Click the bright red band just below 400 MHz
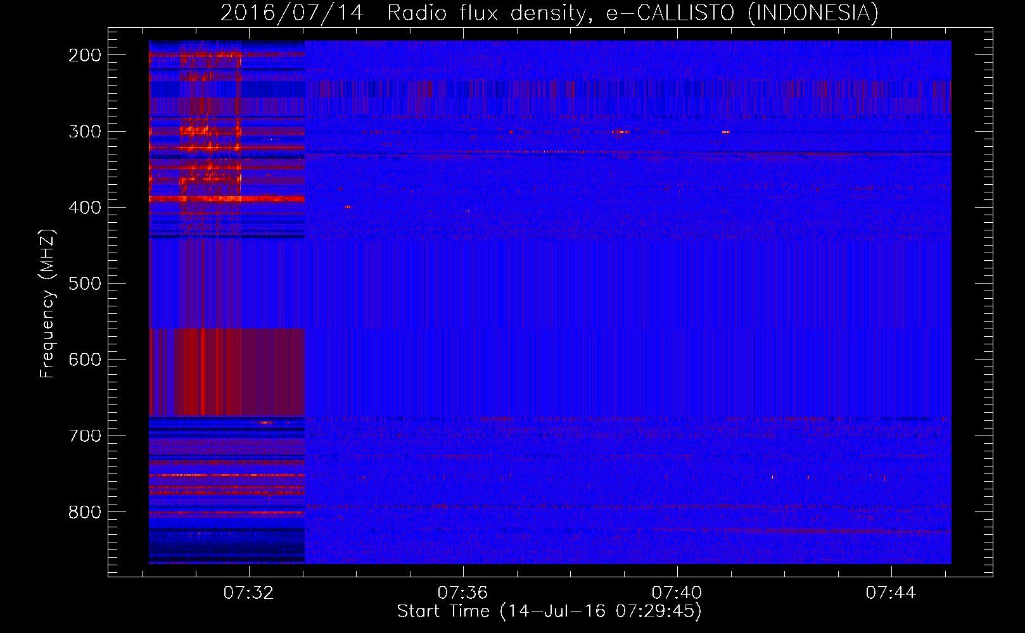Viewport: 1025px width, 633px height. coord(227,199)
